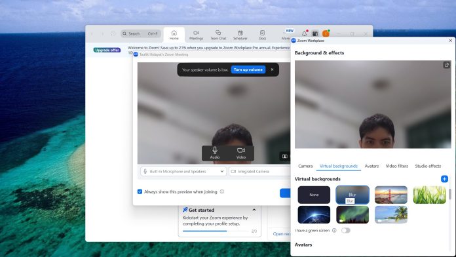Click the blue Join button edge
Image resolution: width=456 pixels, height=257 pixels.
coord(285,193)
